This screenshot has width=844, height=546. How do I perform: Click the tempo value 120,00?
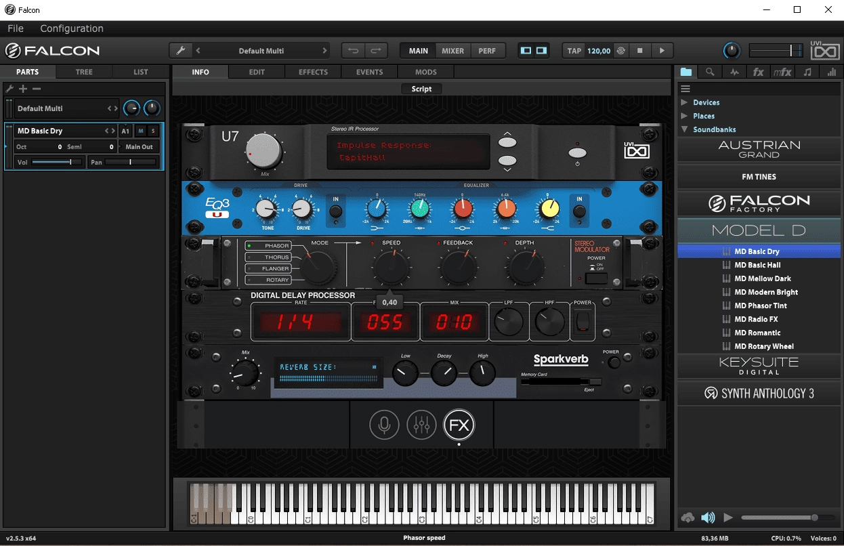pyautogui.click(x=599, y=51)
